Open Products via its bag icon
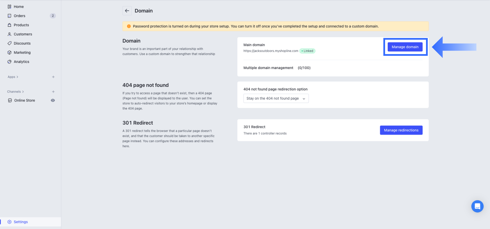Screen dimensions: 490x229 tap(10, 25)
